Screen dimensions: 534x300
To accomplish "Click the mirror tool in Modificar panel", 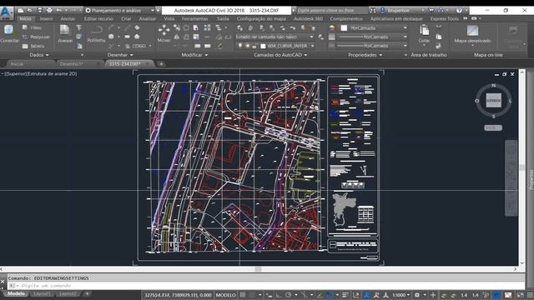I will [x=177, y=37].
